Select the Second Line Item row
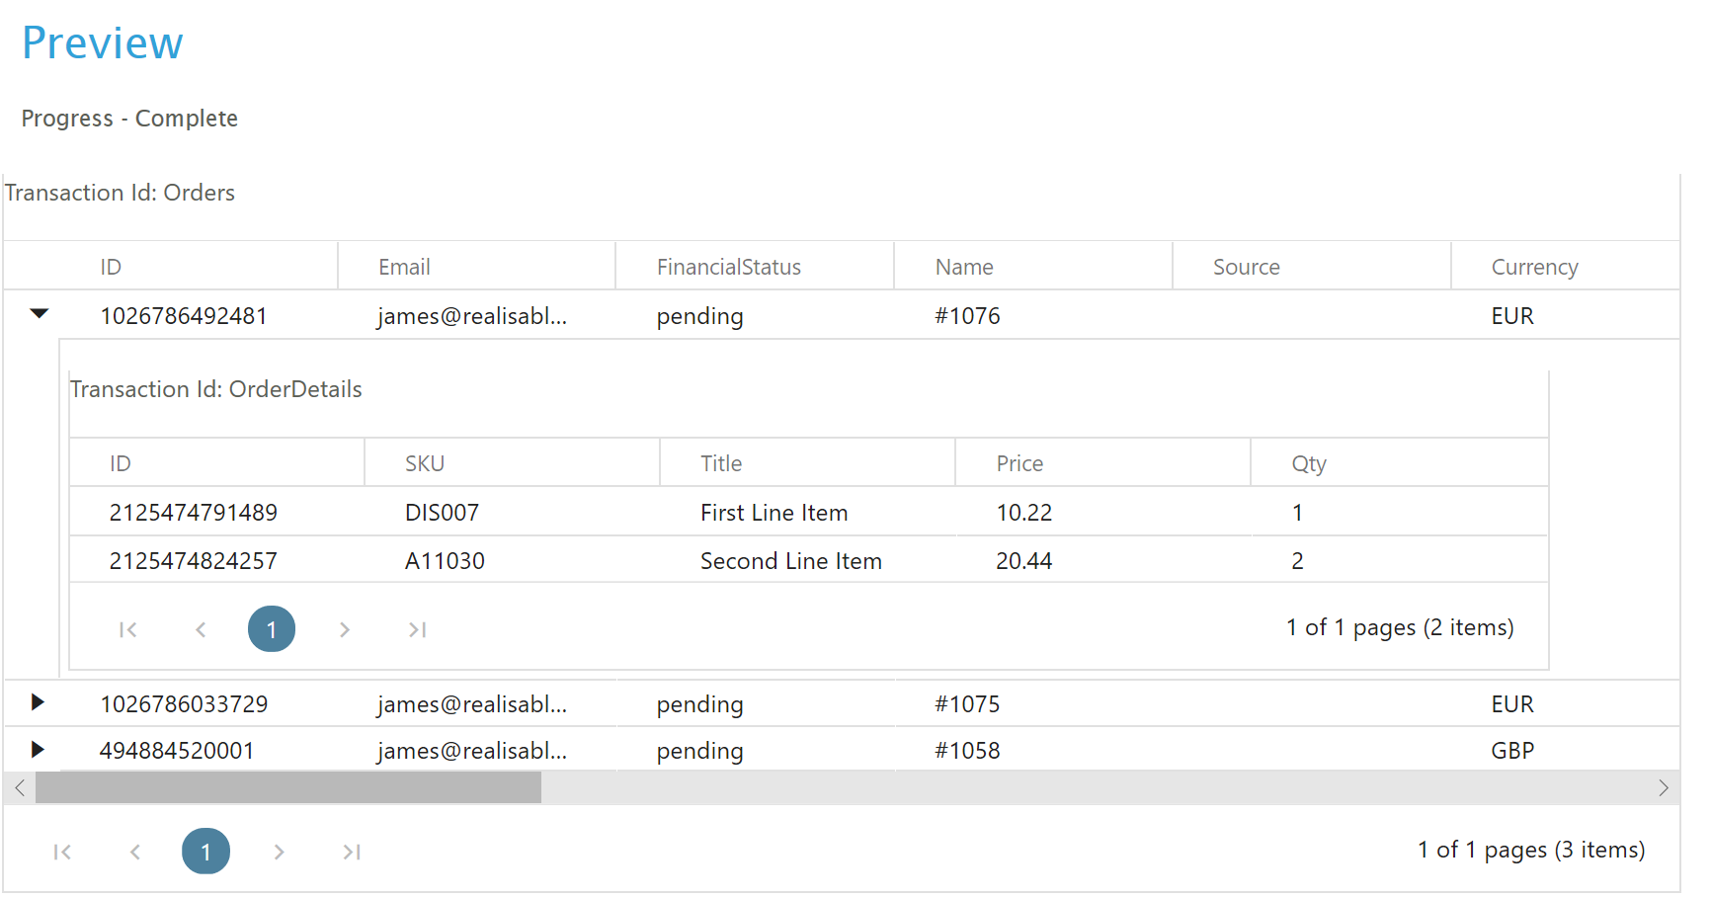This screenshot has height=898, width=1711. pyautogui.click(x=790, y=561)
